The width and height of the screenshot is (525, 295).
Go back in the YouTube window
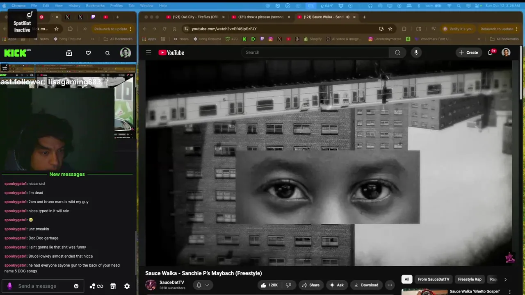145,29
